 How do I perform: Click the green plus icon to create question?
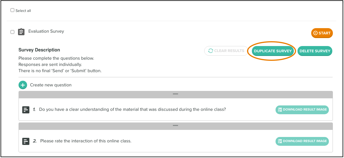23,85
